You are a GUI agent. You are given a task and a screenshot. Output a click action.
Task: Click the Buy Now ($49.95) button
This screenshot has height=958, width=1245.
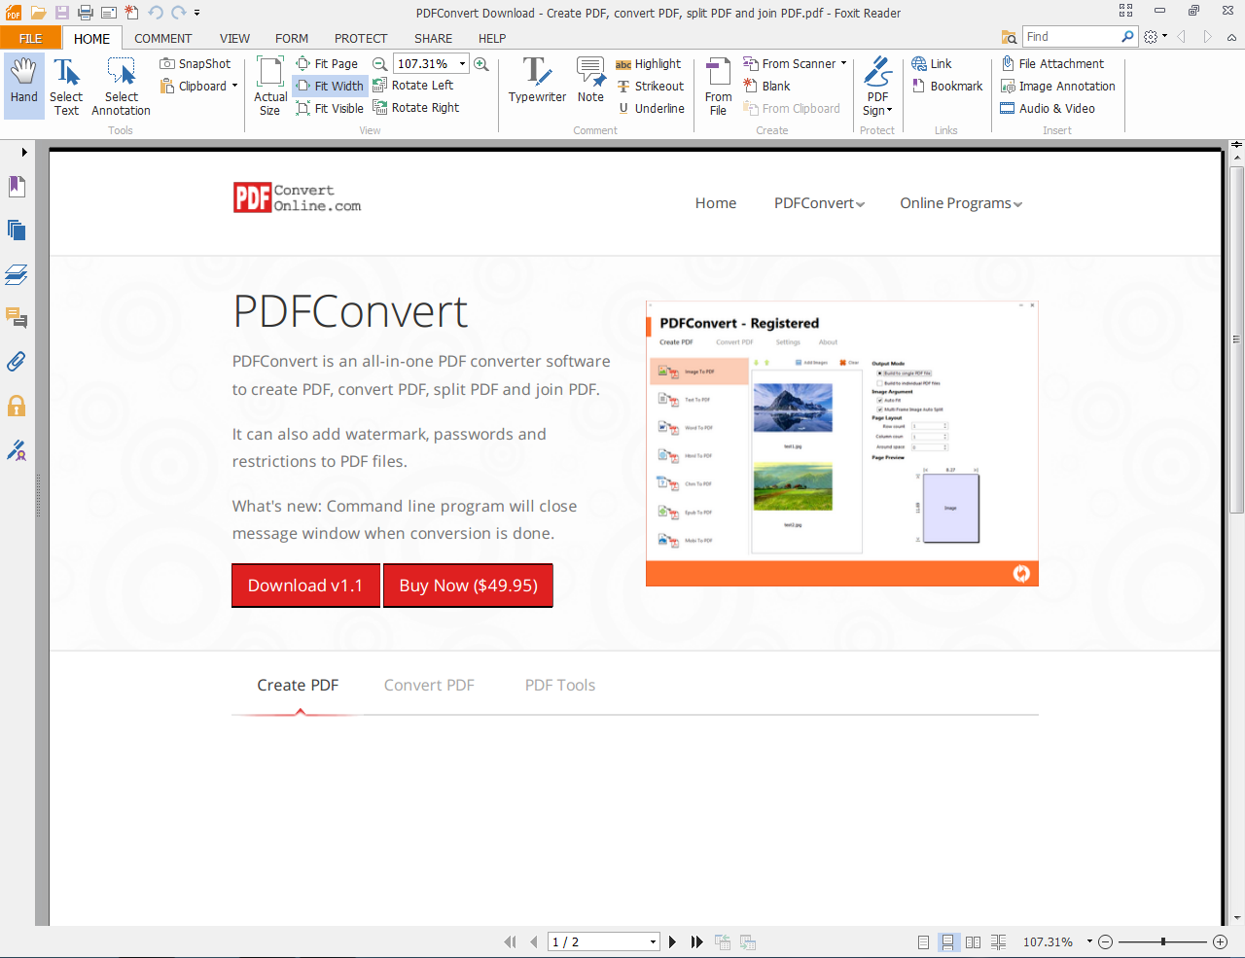[468, 585]
